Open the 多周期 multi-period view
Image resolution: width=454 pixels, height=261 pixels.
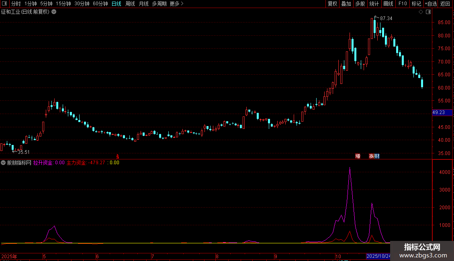[x=159, y=4]
